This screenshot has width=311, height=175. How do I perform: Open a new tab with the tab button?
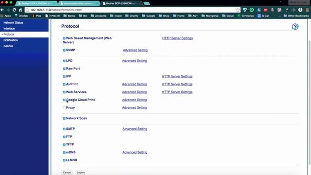tap(147, 3)
